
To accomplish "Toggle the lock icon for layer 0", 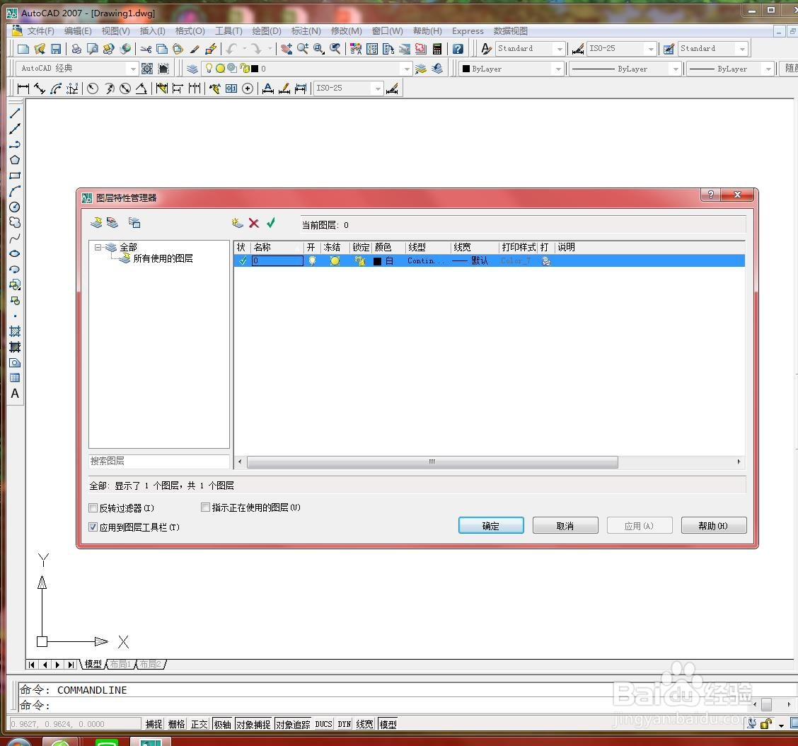I will pos(360,260).
